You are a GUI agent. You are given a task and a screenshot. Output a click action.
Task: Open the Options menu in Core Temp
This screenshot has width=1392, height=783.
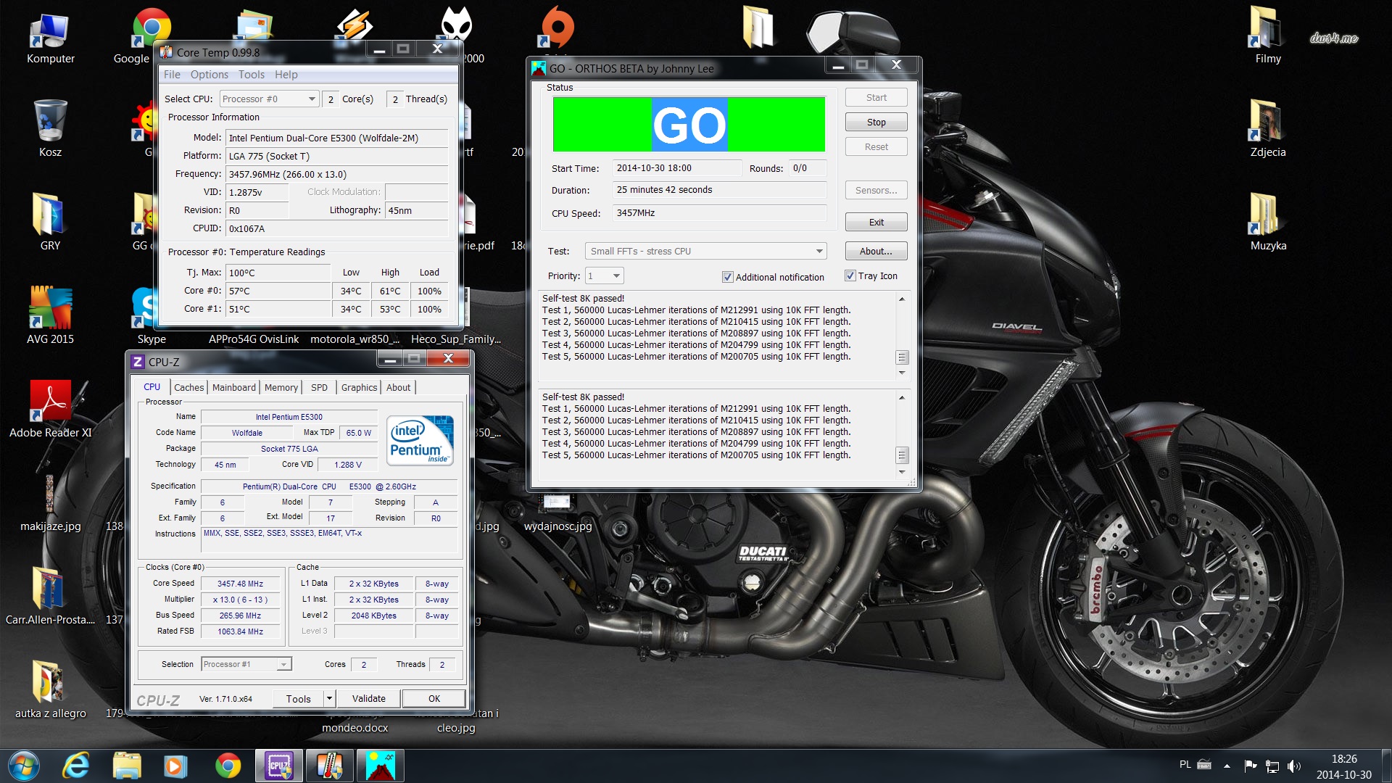point(209,75)
